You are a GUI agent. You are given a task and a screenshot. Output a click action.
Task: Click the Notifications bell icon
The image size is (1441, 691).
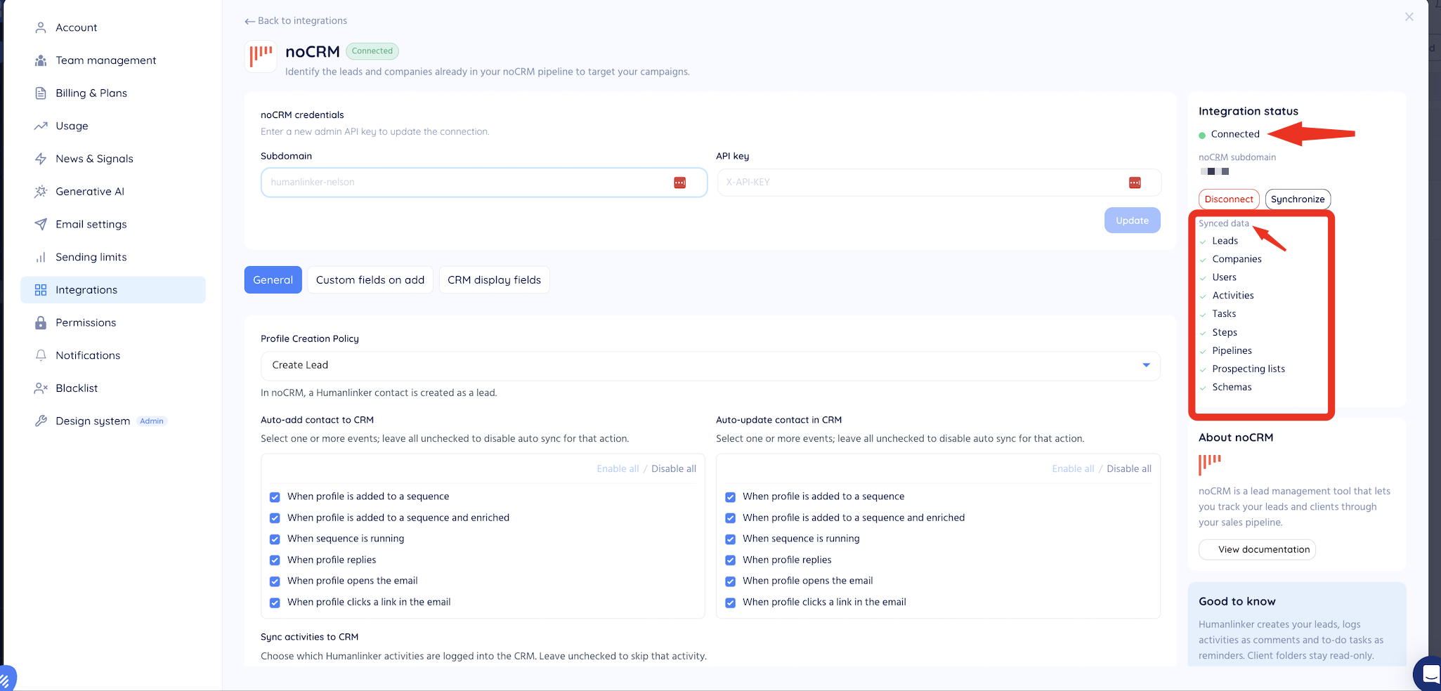pyautogui.click(x=41, y=355)
